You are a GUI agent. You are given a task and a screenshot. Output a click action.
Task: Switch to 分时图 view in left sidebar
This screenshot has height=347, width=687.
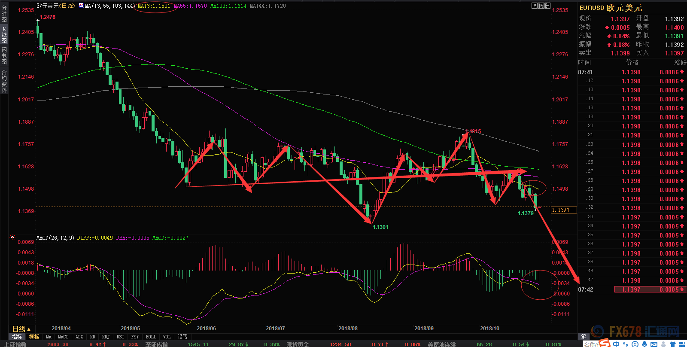tap(4, 14)
